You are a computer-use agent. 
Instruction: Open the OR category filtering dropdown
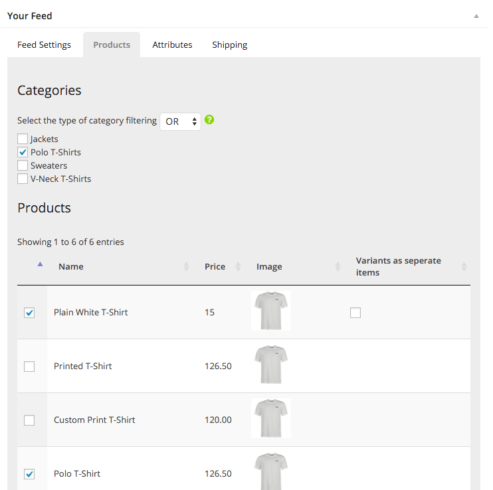click(x=180, y=122)
